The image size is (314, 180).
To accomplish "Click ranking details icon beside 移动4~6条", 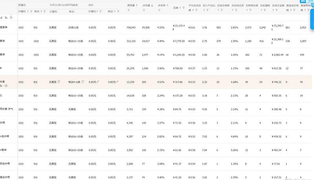I will (84, 82).
